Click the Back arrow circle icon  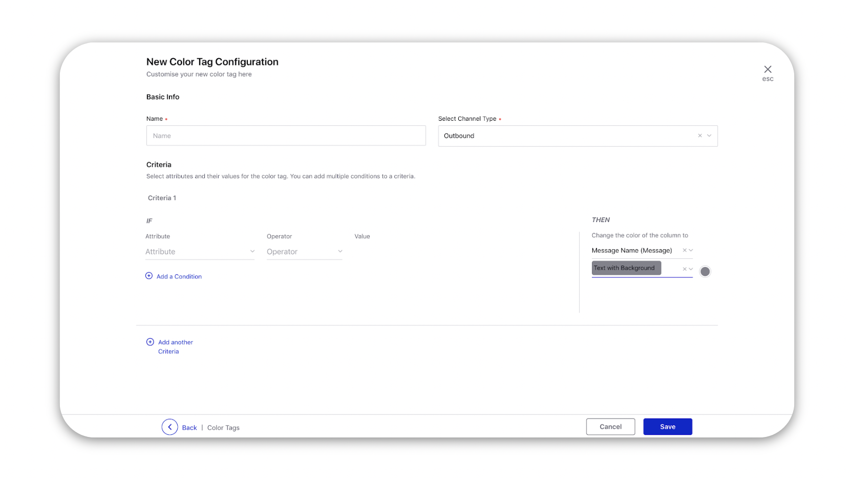click(x=170, y=427)
